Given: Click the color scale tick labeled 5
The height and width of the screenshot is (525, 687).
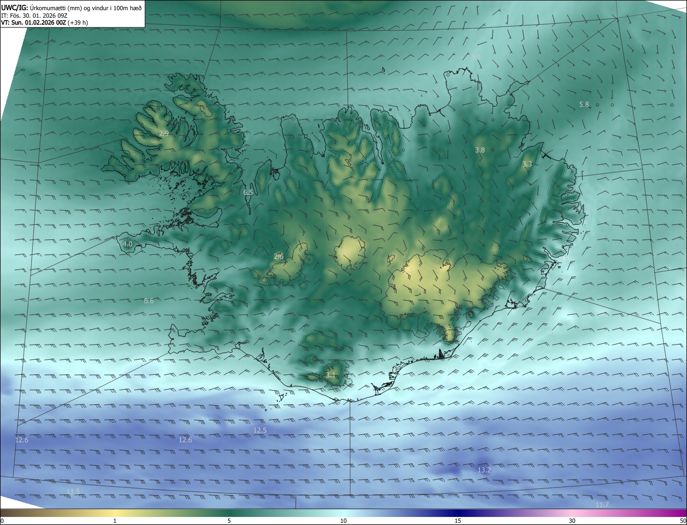Looking at the screenshot, I should point(229,521).
